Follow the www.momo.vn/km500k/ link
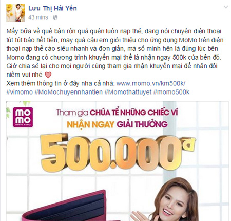231x221 pixels. pyautogui.click(x=151, y=83)
